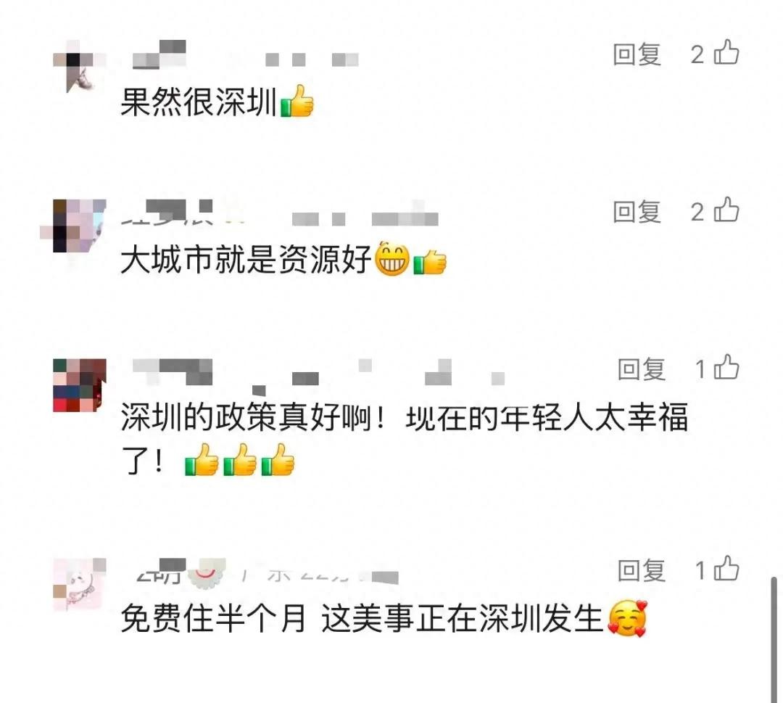Click like count 2 on the second comment

(x=697, y=212)
